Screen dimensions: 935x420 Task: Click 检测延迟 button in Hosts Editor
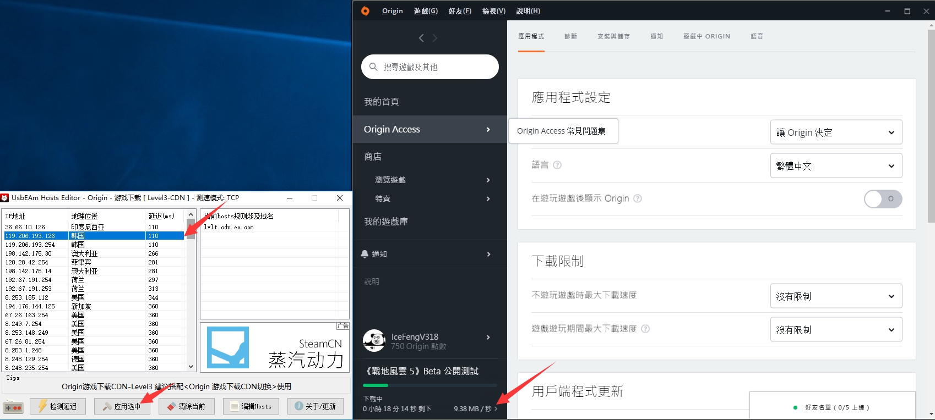pyautogui.click(x=58, y=406)
